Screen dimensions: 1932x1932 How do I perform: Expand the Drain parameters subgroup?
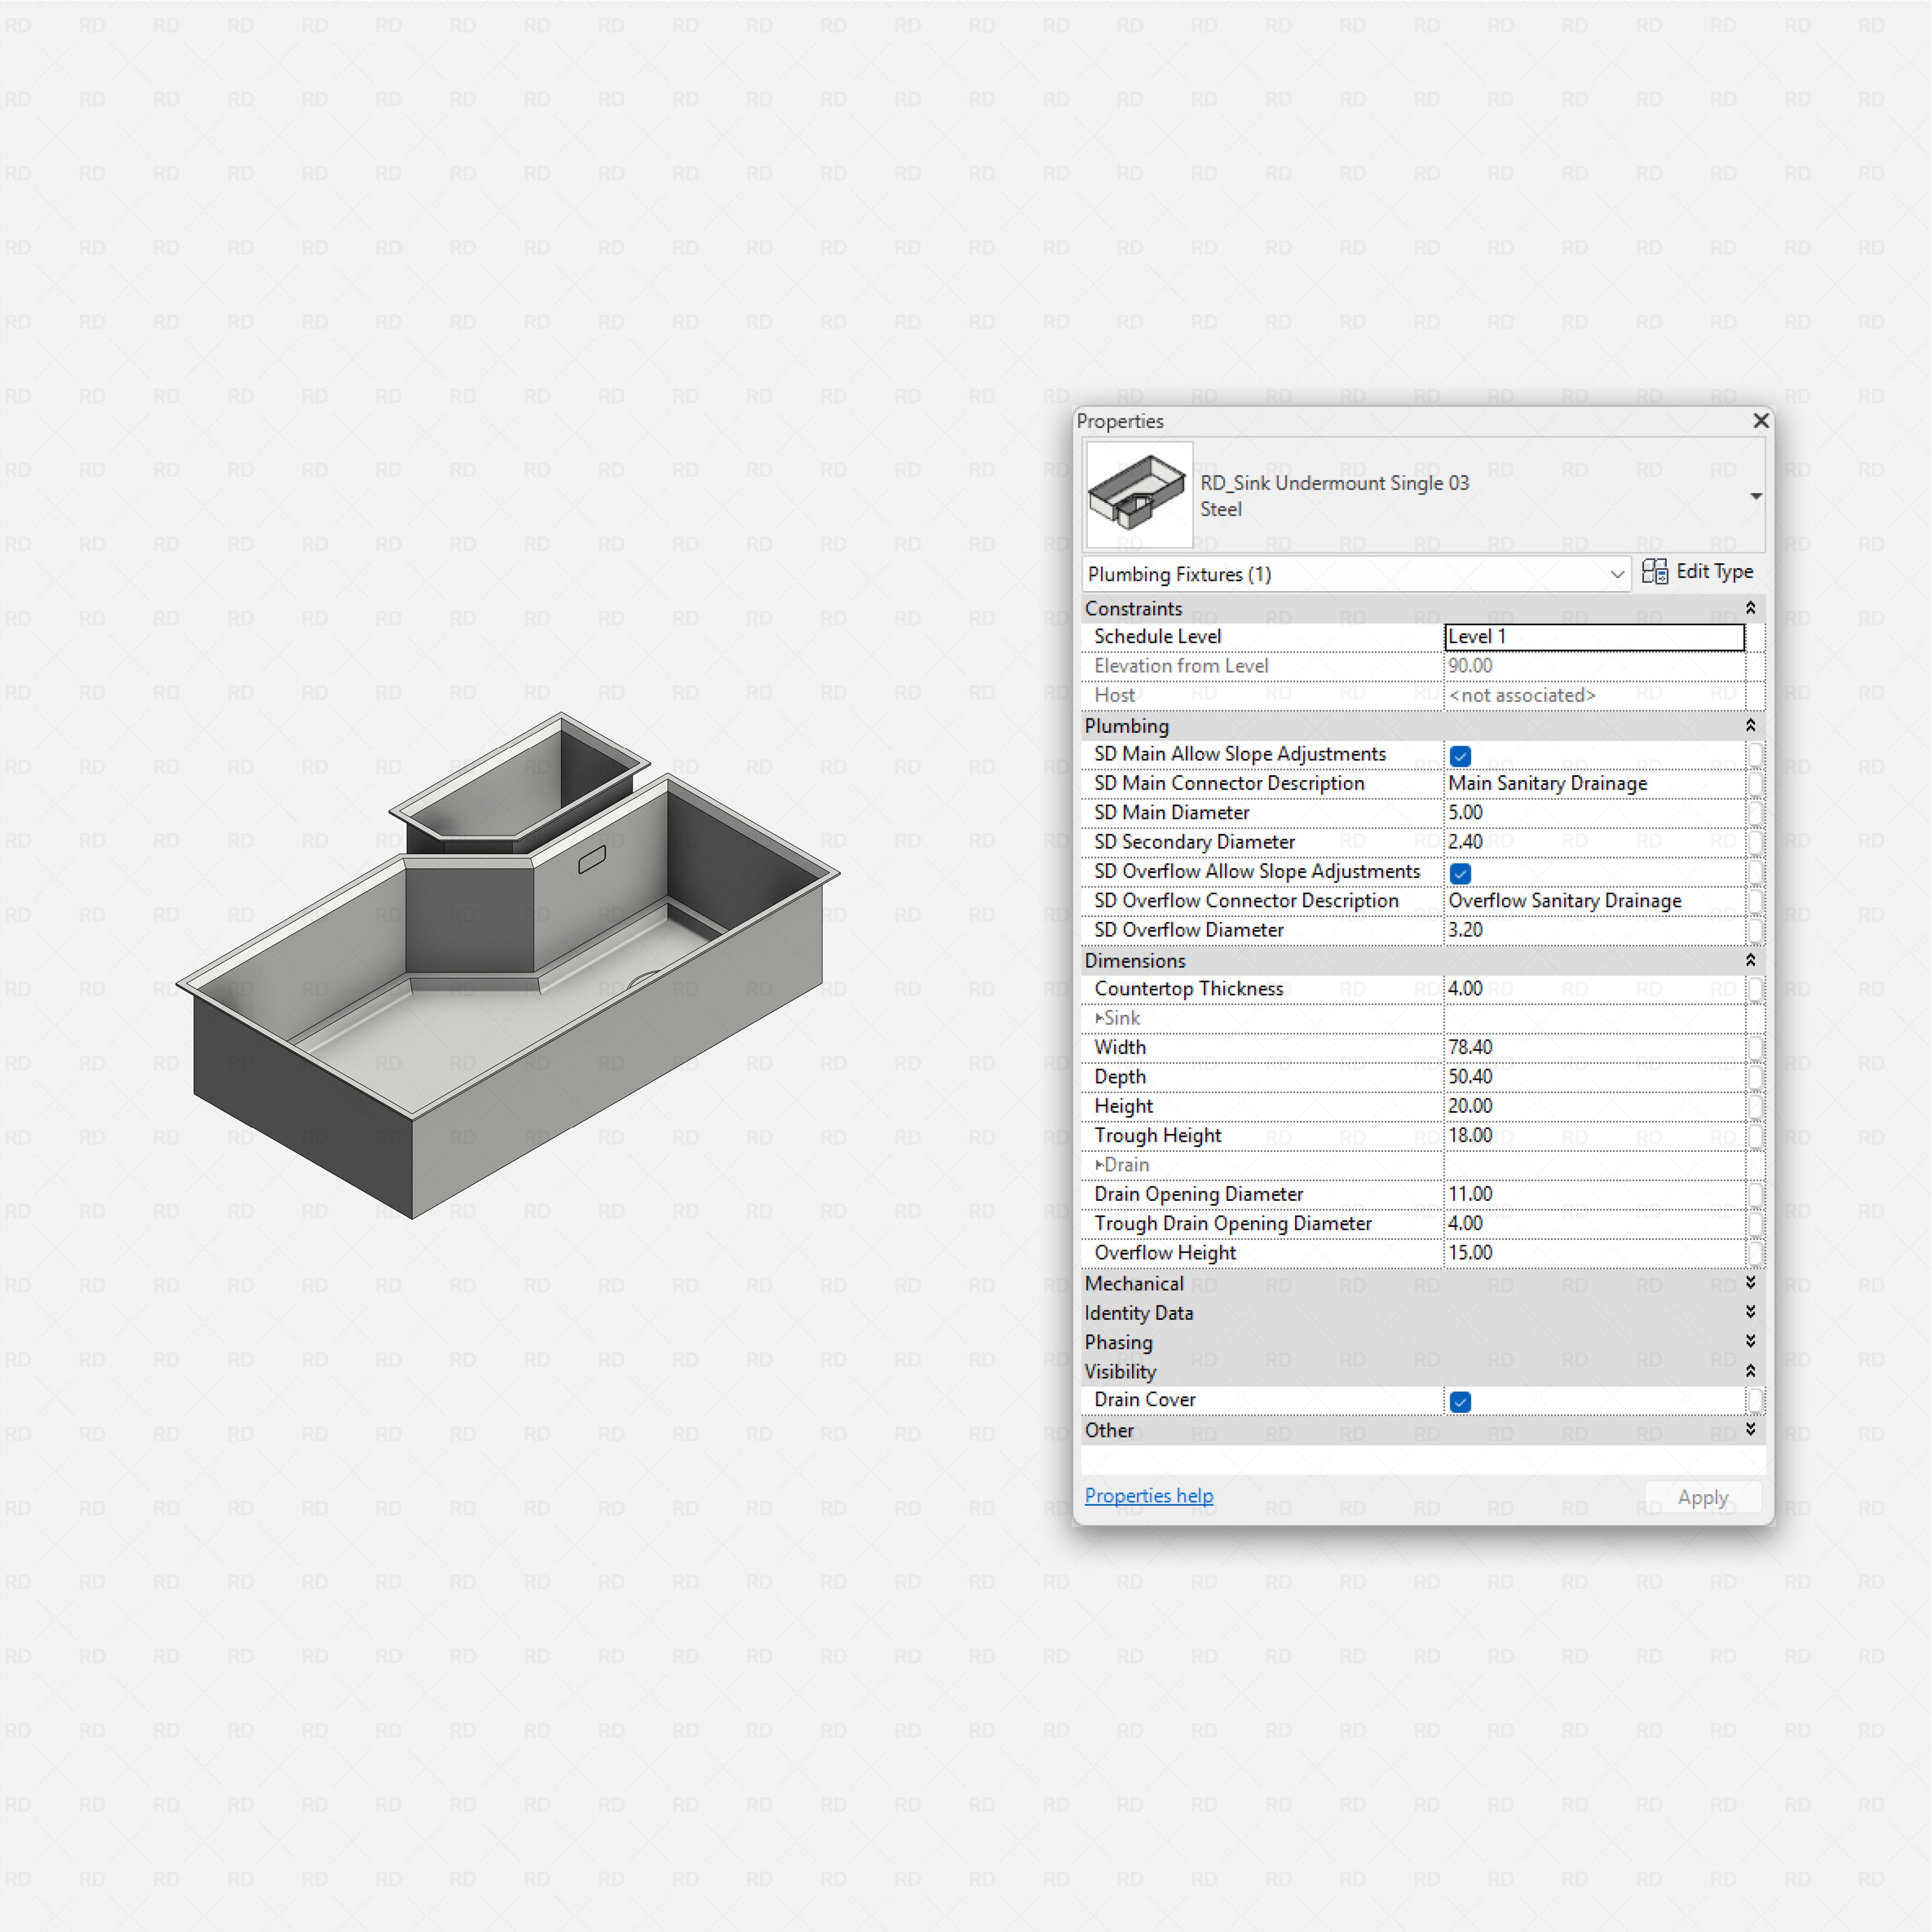[x=1099, y=1164]
